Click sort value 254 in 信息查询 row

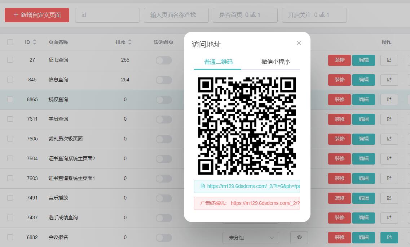[x=125, y=80]
